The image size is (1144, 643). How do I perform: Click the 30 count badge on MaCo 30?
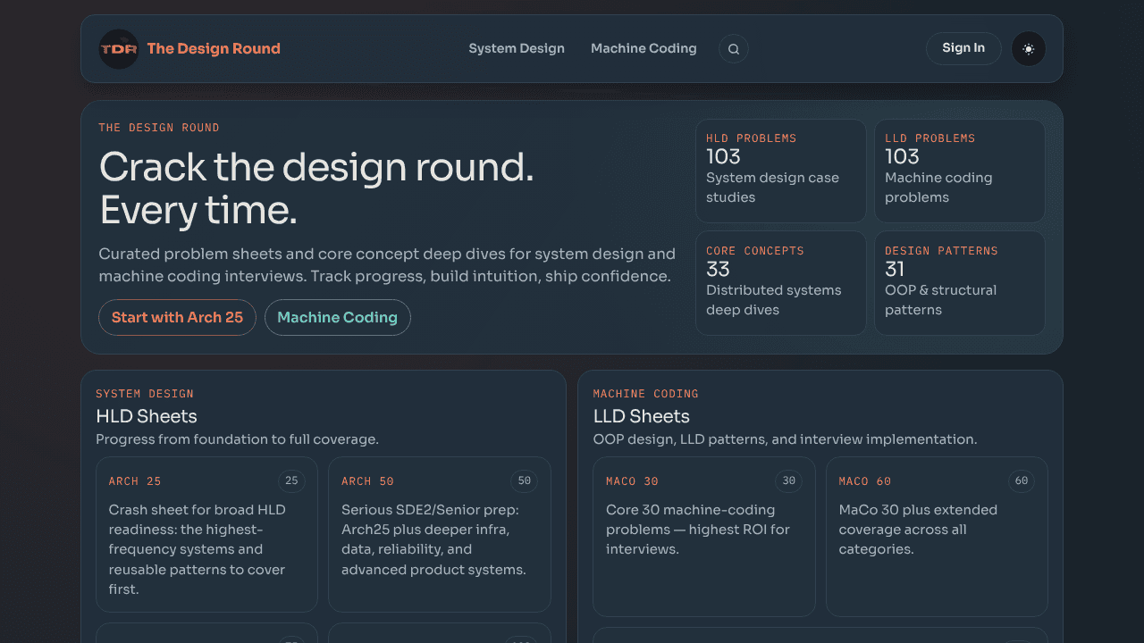click(789, 481)
